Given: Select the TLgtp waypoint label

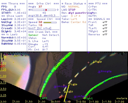Looking at the screenshot, I should pyautogui.click(x=73, y=84).
